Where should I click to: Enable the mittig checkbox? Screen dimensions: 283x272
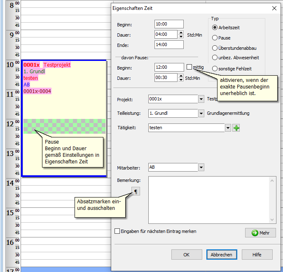point(189,67)
